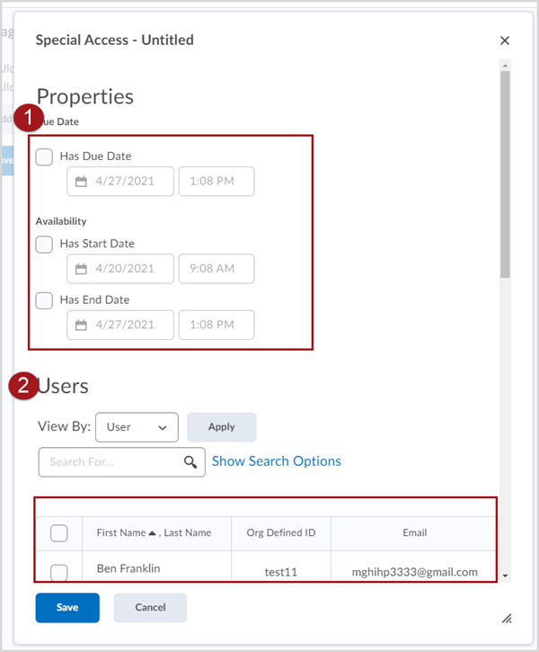Click the Apply button
The image size is (539, 652).
click(x=222, y=427)
